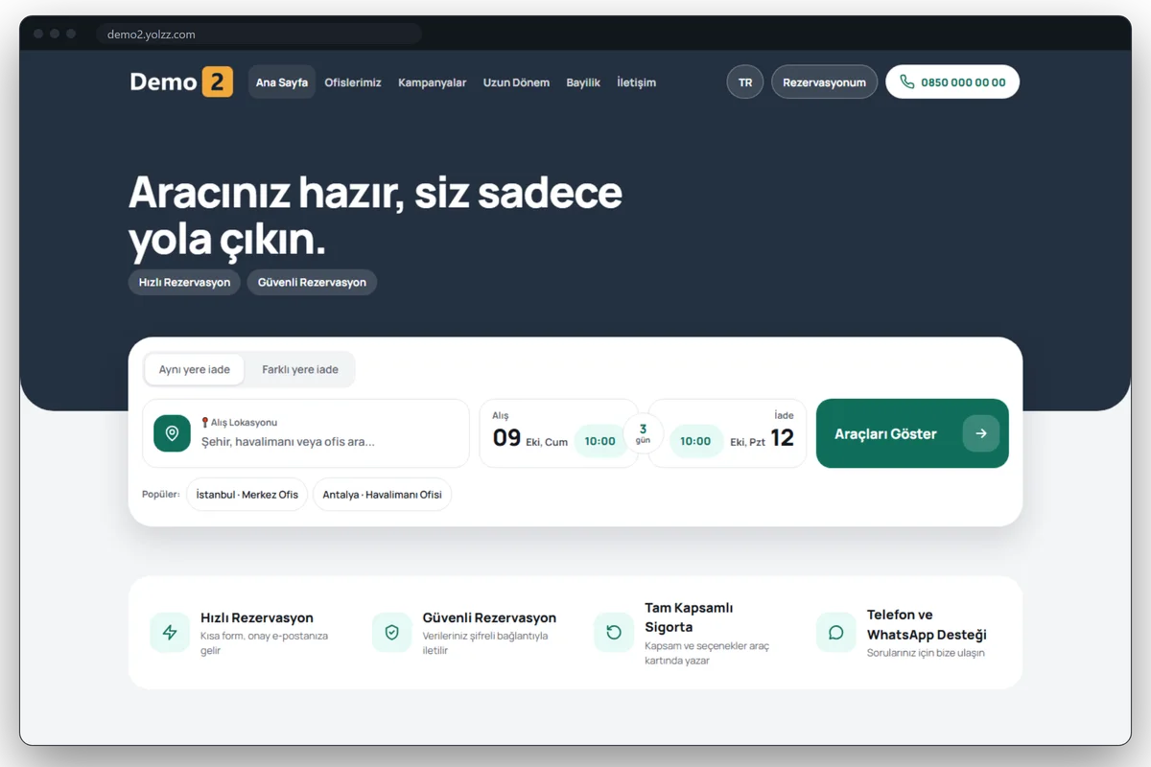1151x767 pixels.
Task: Click the browser address bar demo2.yolzz.com
Action: pos(259,35)
